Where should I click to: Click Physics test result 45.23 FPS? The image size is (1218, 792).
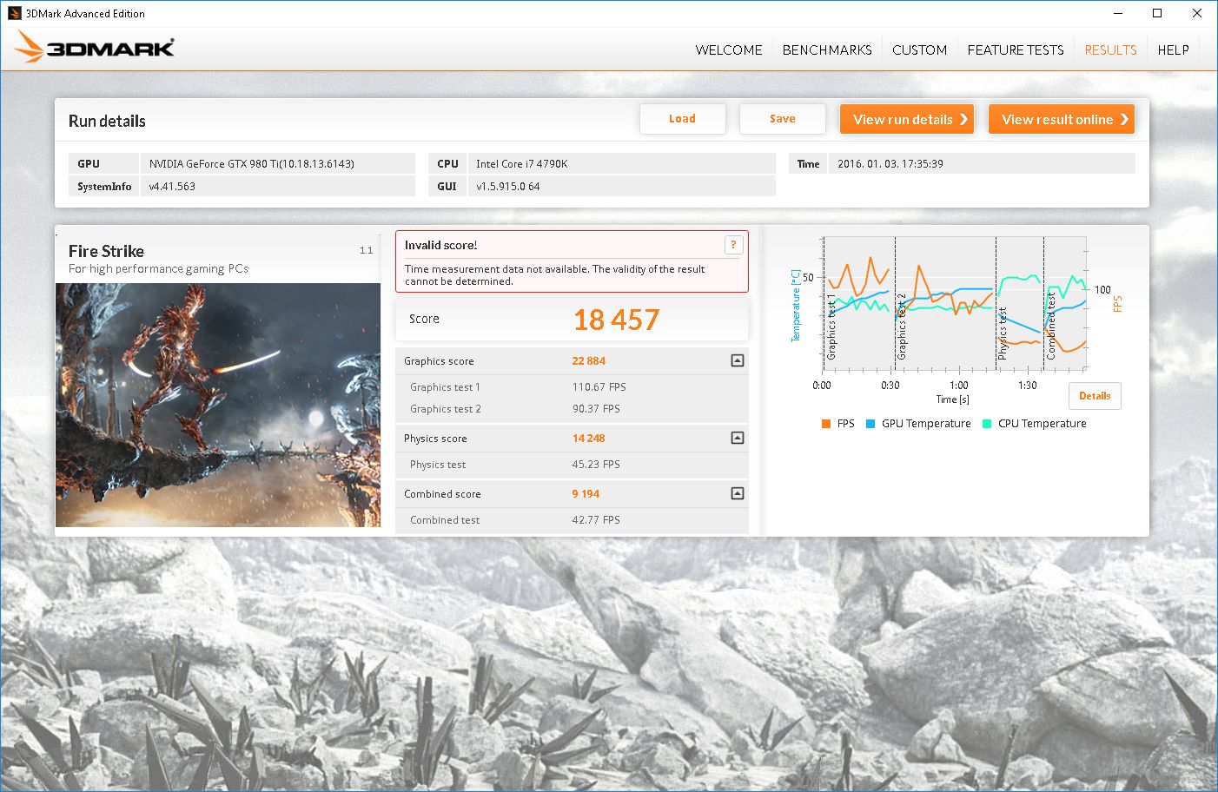tap(596, 465)
